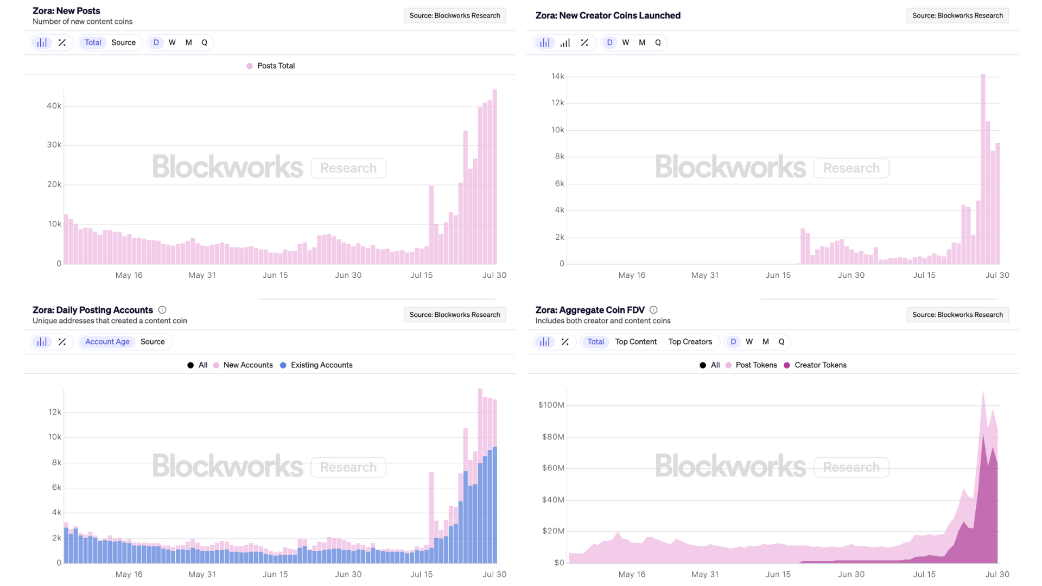Switch New Posts chart to Source breakdown
The height and width of the screenshot is (586, 1042).
tap(124, 42)
